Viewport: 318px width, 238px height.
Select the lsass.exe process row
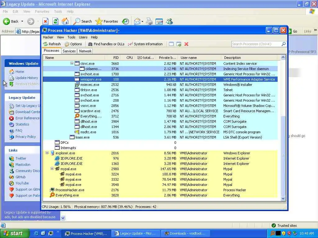point(160,137)
